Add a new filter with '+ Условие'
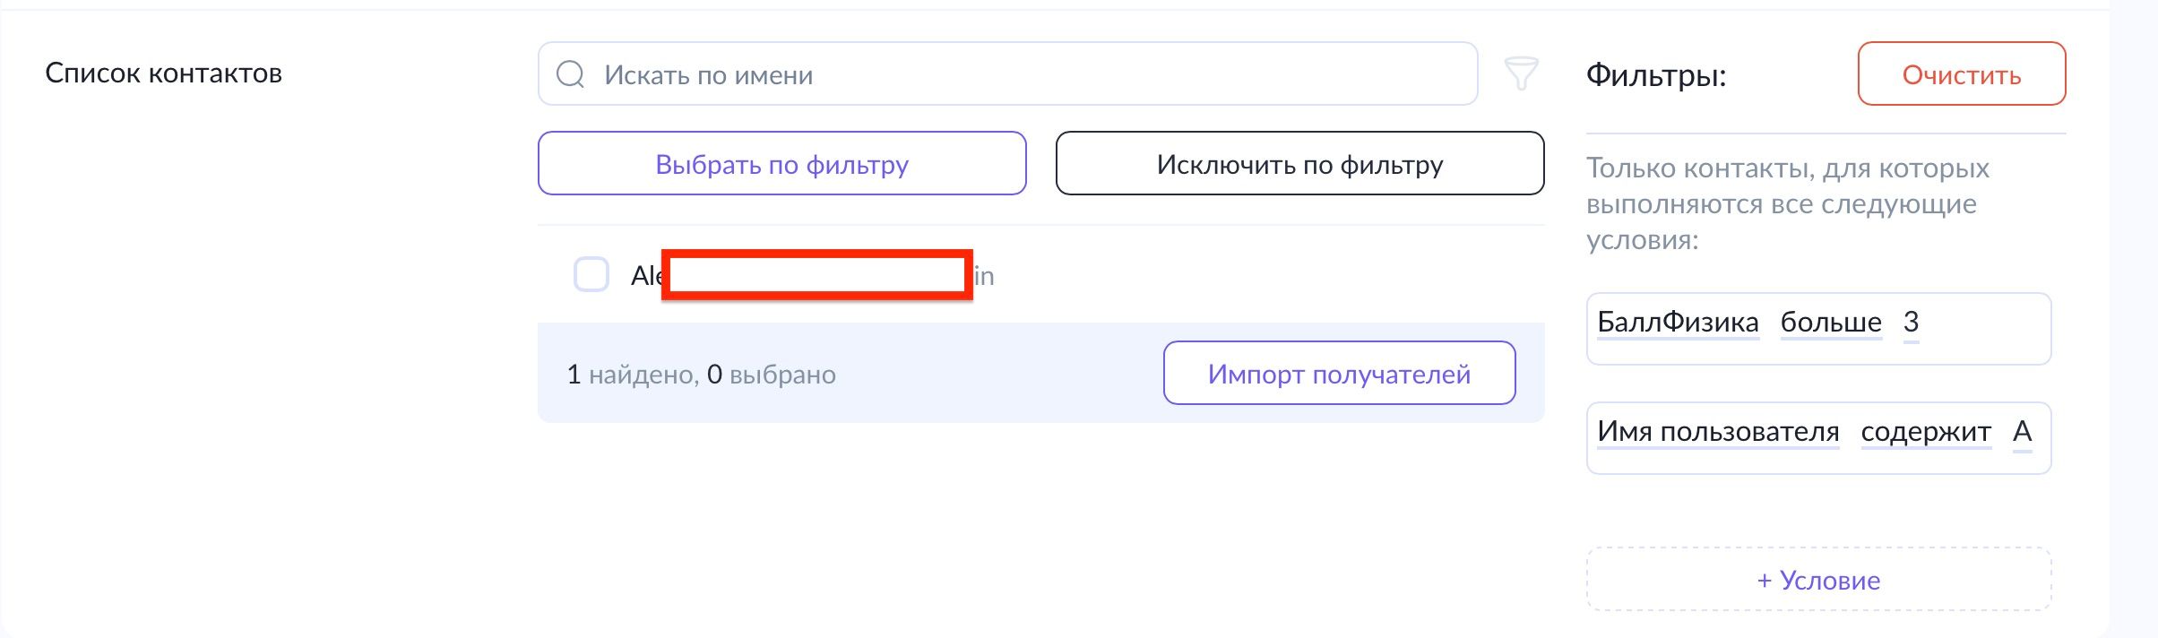This screenshot has height=638, width=2158. (1818, 580)
